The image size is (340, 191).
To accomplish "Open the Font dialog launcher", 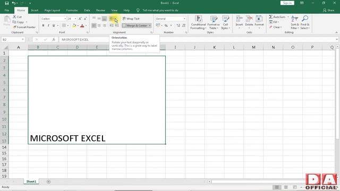I will click(x=87, y=32).
